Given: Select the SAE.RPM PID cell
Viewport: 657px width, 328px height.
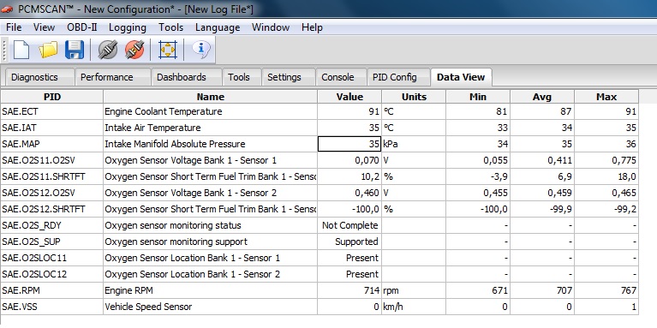Looking at the screenshot, I should [x=52, y=290].
